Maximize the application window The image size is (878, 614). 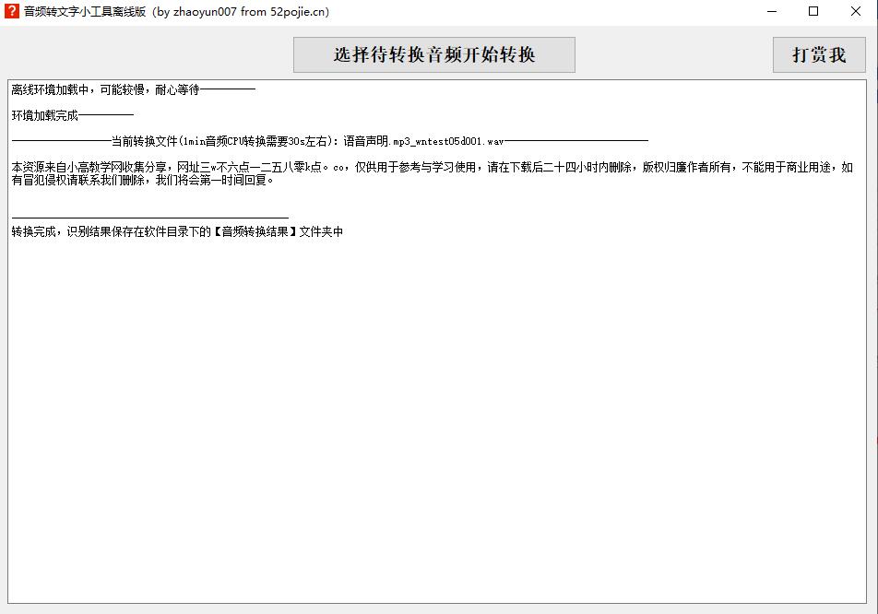click(813, 12)
